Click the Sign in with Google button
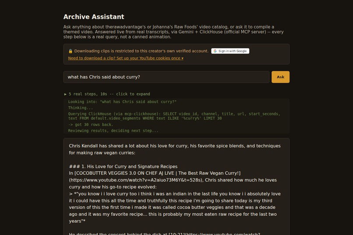Viewport: 353px width, 235px height. [230, 51]
